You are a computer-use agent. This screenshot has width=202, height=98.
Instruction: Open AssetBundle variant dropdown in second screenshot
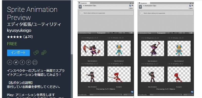(188, 95)
